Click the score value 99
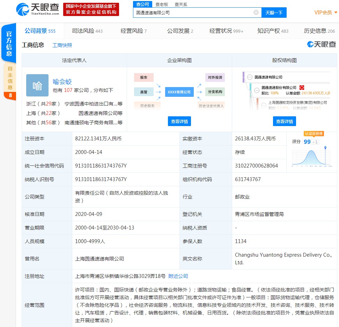Viewport: 339px width, 327px height. [x=307, y=142]
